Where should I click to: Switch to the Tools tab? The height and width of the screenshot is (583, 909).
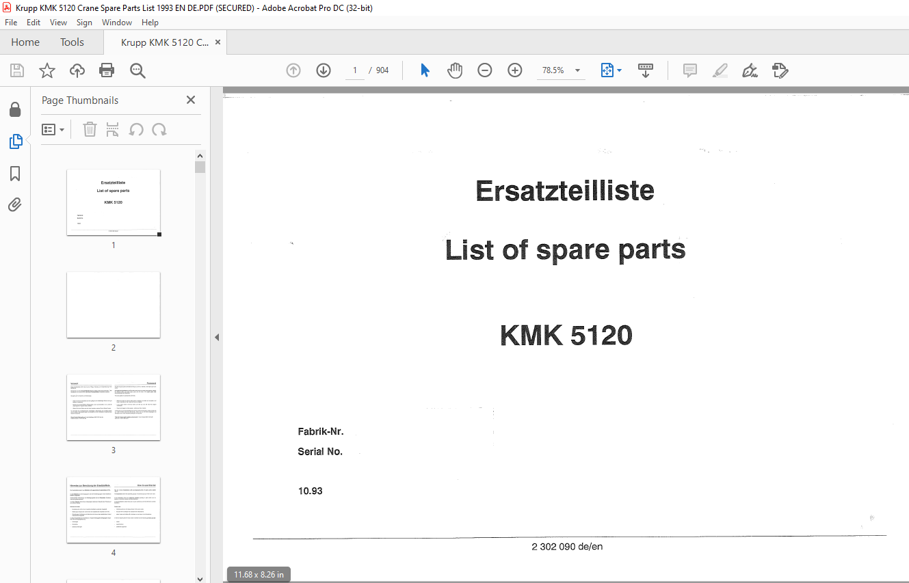[x=72, y=42]
